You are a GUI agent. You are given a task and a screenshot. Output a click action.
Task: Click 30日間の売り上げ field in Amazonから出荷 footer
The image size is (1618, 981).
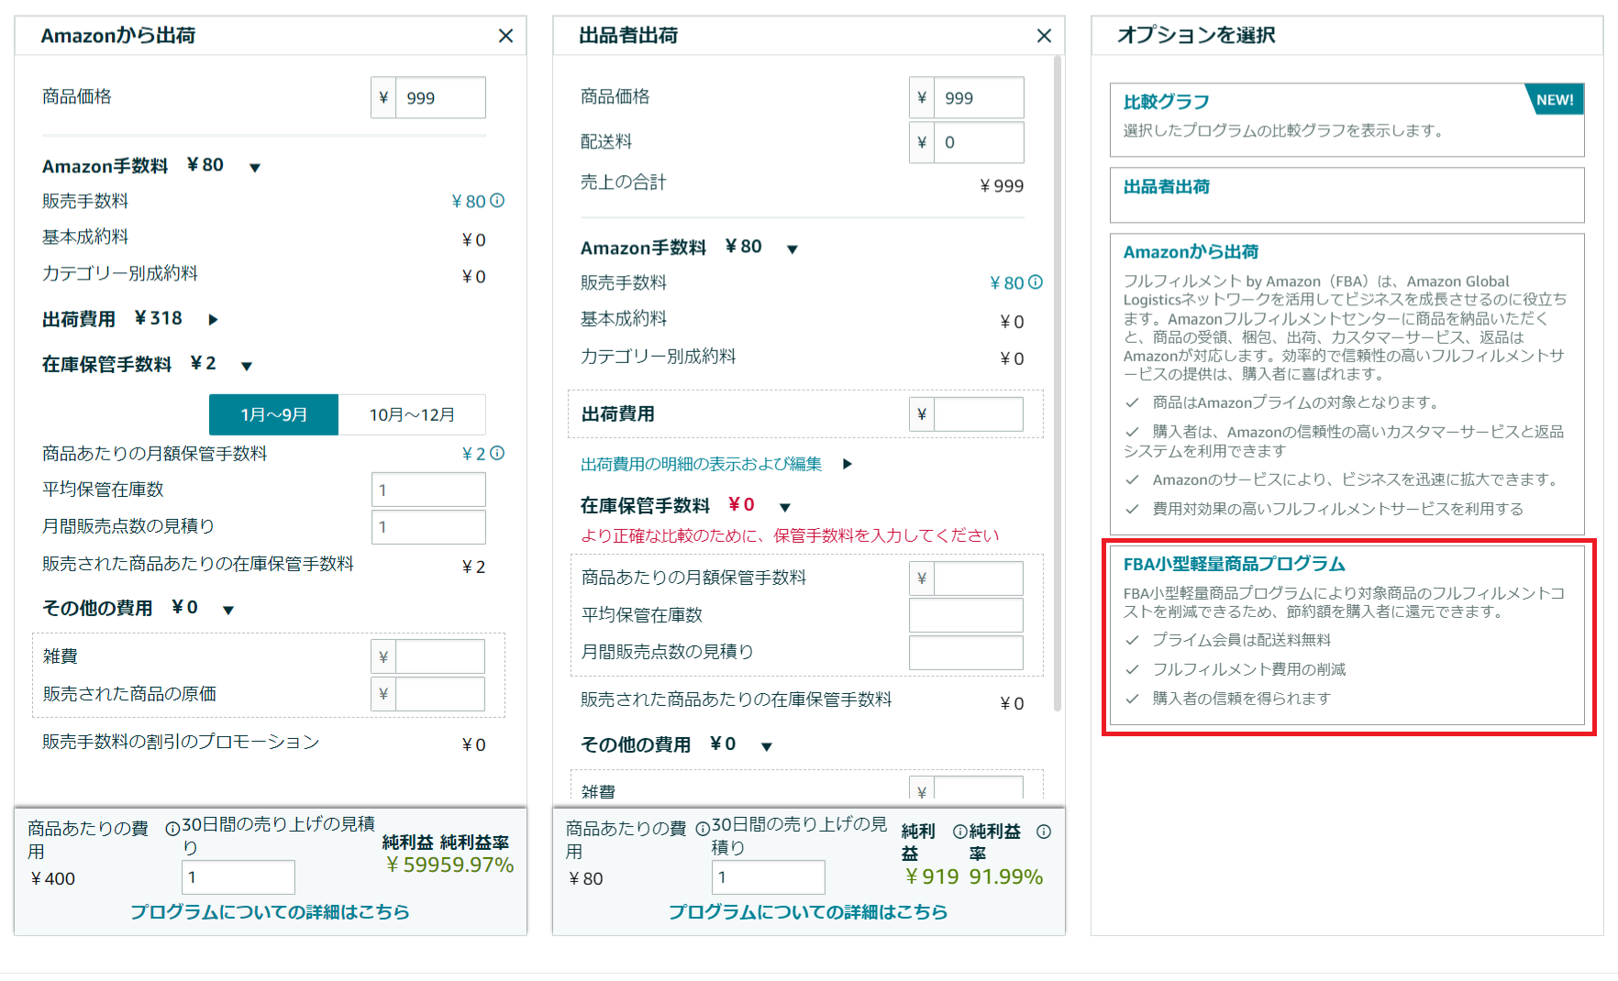pyautogui.click(x=238, y=877)
